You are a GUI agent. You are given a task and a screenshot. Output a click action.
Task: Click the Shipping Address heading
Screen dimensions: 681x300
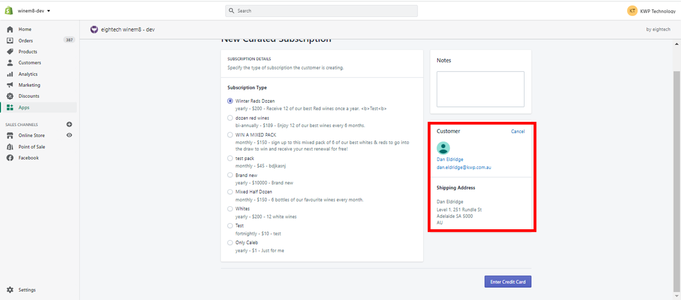click(x=456, y=188)
